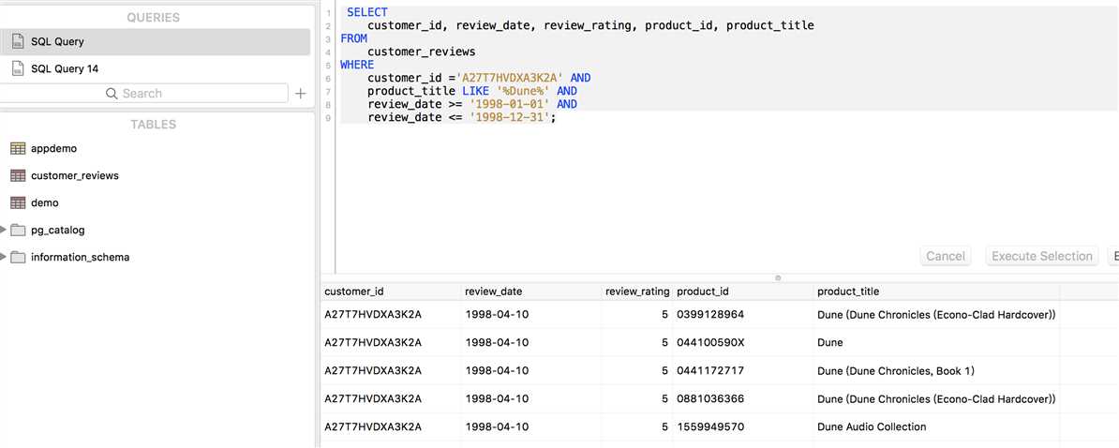The height and width of the screenshot is (448, 1119).
Task: Click the pane divider handle above results
Action: pos(778,277)
